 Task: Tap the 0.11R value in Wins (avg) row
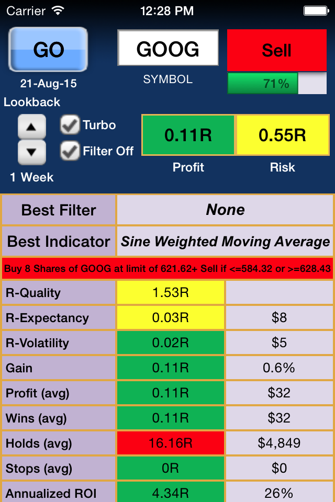171,418
